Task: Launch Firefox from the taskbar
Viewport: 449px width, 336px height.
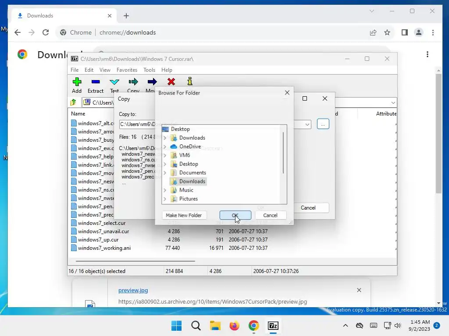Action: [234, 325]
